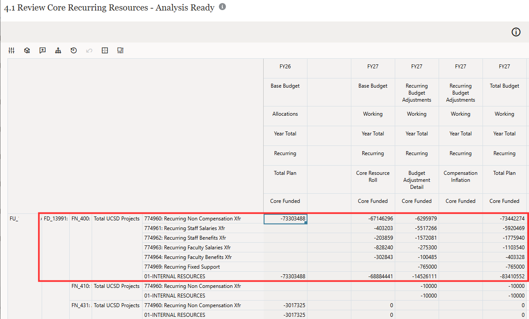
Task: Open the hierarchy tree icon in toolbar
Action: (x=58, y=50)
